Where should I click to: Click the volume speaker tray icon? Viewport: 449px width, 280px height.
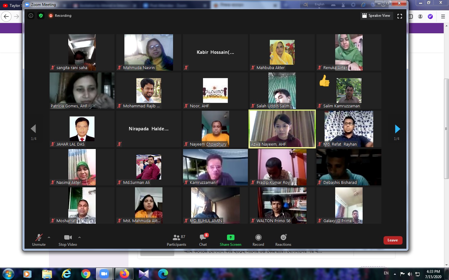tap(410, 274)
